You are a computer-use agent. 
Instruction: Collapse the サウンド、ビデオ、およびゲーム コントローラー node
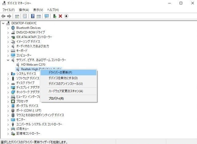pyautogui.click(x=8, y=60)
